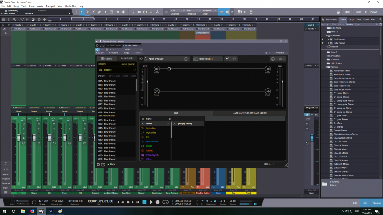383x215 pixels.
Task: Select CLA-2A Mono effect
Action: pos(340,142)
